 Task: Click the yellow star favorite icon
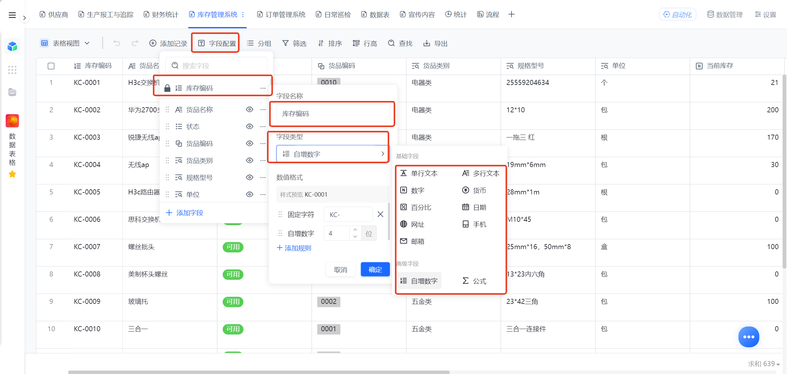click(x=12, y=174)
